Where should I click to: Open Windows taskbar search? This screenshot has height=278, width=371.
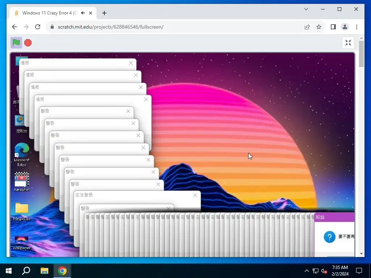pyautogui.click(x=26, y=271)
